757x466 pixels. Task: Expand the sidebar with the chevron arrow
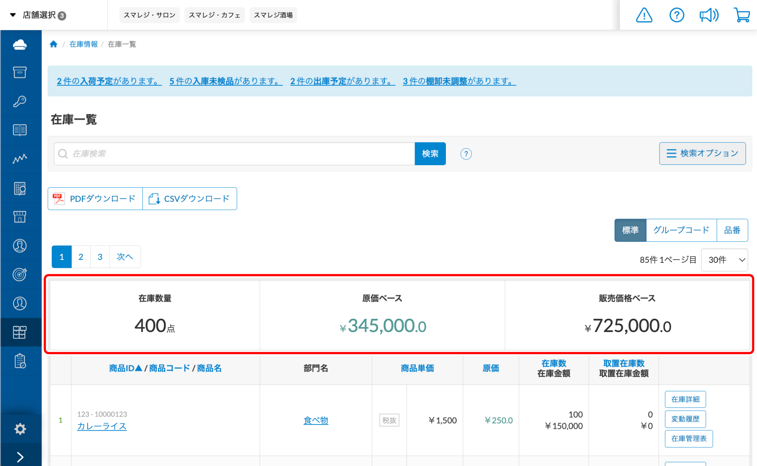point(20,457)
